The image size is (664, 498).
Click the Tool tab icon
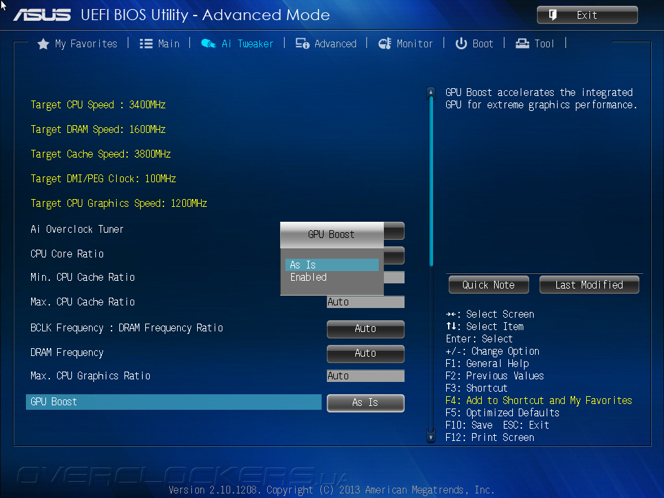pyautogui.click(x=522, y=43)
